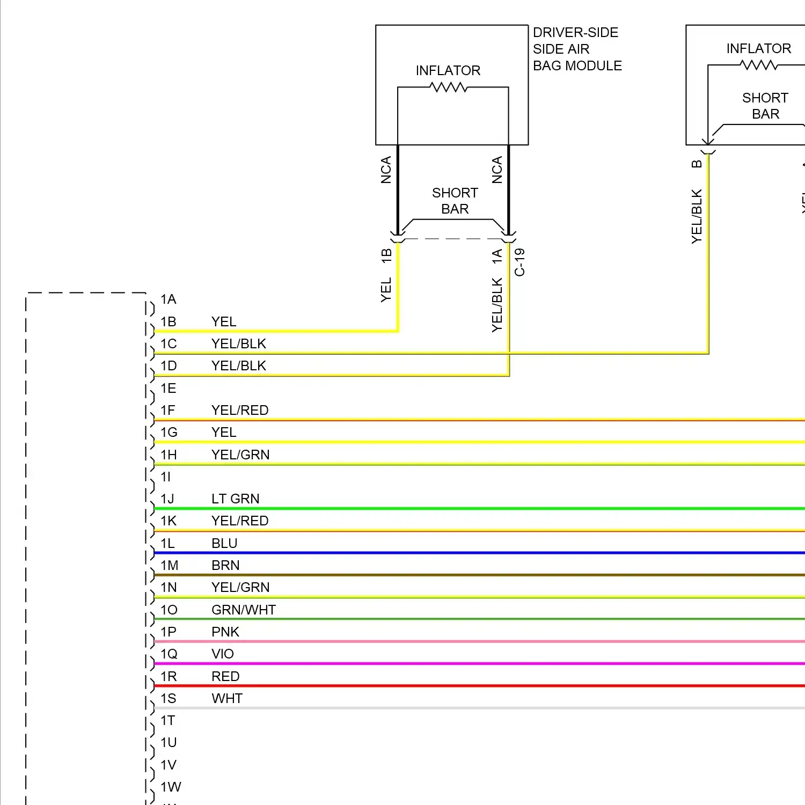Click the driver-side inflator resistor symbol
The image size is (805, 805).
tap(448, 87)
